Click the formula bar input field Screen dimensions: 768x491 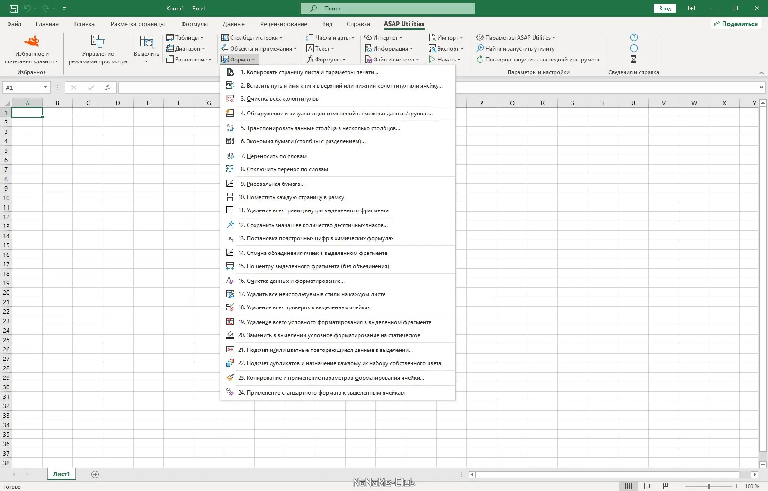point(437,88)
